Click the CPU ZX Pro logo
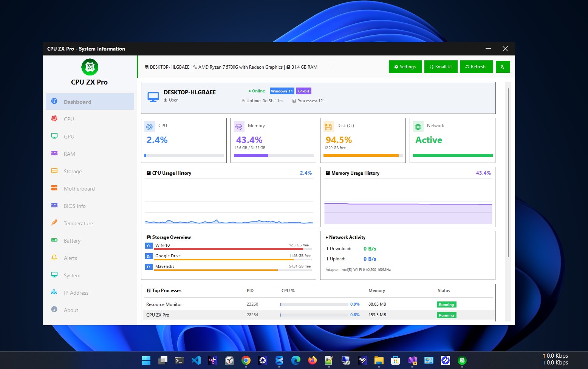This screenshot has width=588, height=369. coord(90,67)
